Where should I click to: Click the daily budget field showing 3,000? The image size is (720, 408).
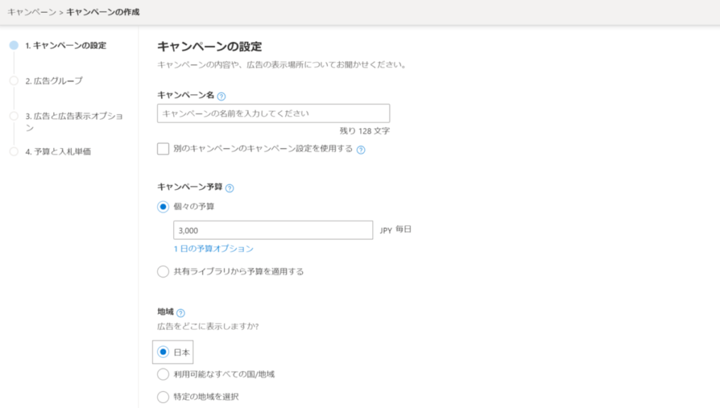(x=273, y=230)
